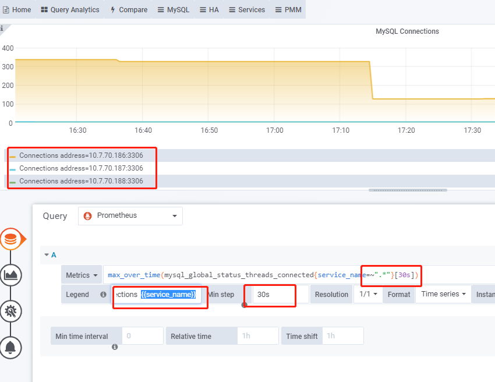Image resolution: width=495 pixels, height=382 pixels.
Task: Open the Alert tab bell icon
Action: pos(10,348)
